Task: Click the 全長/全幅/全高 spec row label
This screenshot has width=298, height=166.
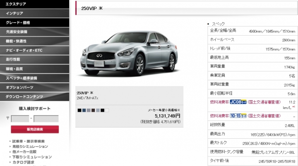Action: click(x=223, y=30)
